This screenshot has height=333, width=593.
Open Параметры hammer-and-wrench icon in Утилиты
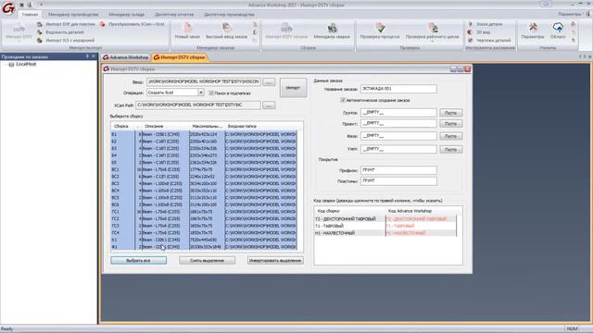(533, 27)
